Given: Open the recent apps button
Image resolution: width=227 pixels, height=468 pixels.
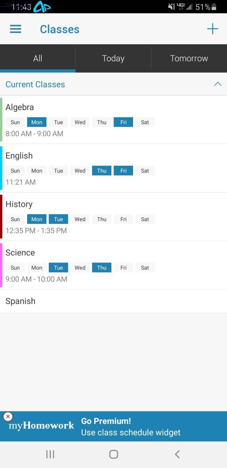Looking at the screenshot, I should coord(50,454).
